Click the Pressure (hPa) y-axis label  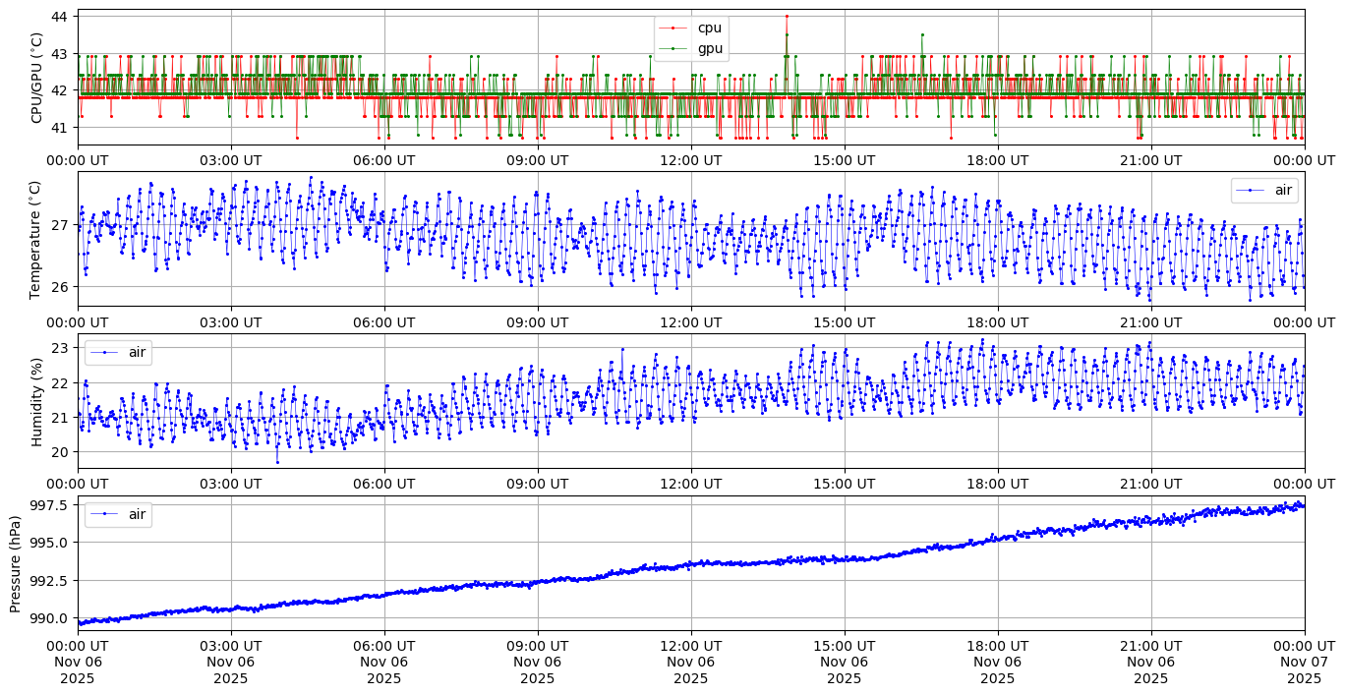[x=16, y=562]
